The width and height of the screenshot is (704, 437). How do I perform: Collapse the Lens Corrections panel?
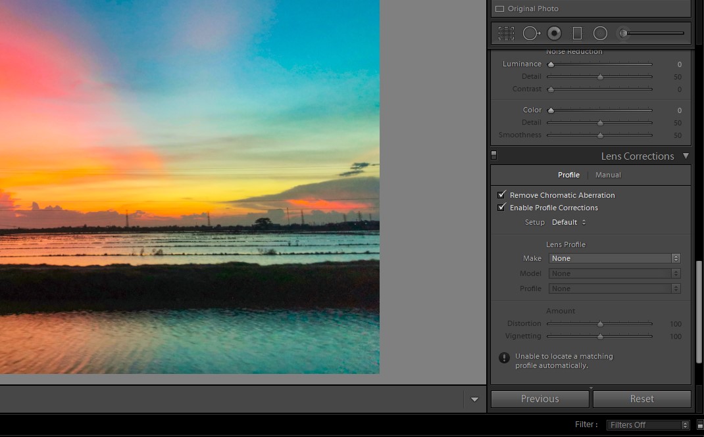[x=686, y=156]
